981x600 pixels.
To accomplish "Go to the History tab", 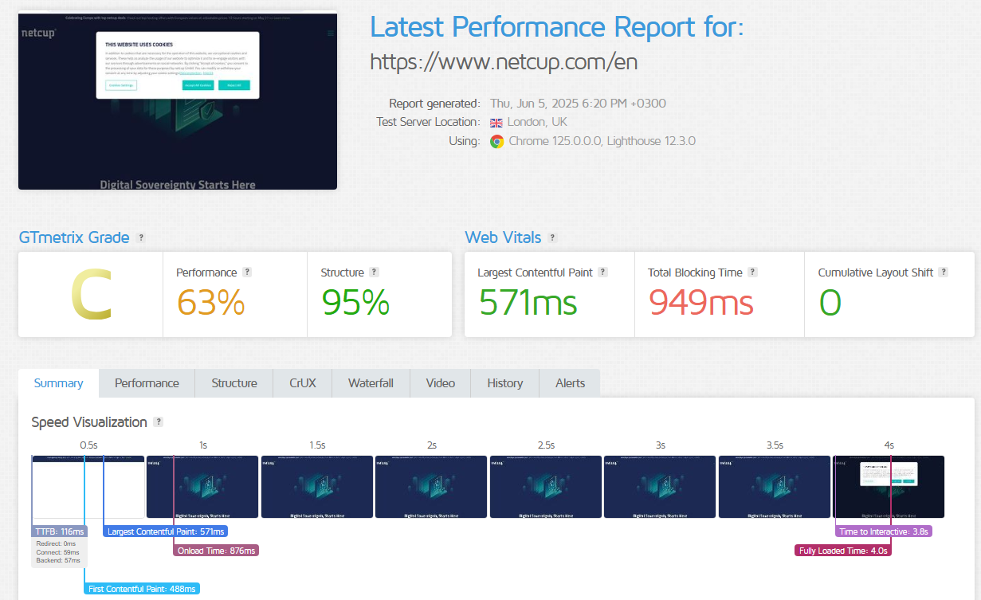I will [x=505, y=383].
